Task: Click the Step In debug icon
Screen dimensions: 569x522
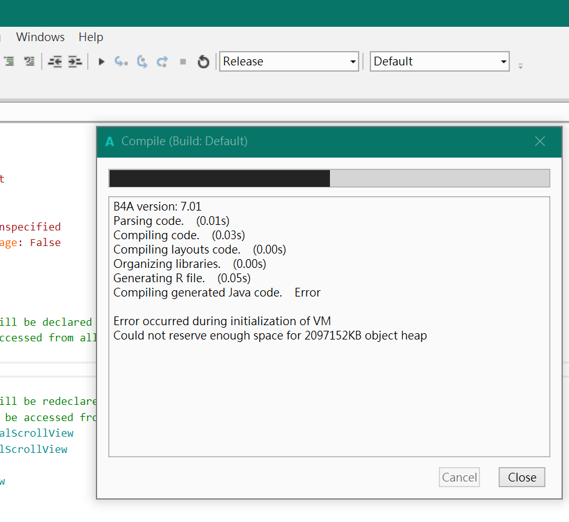Action: 121,61
